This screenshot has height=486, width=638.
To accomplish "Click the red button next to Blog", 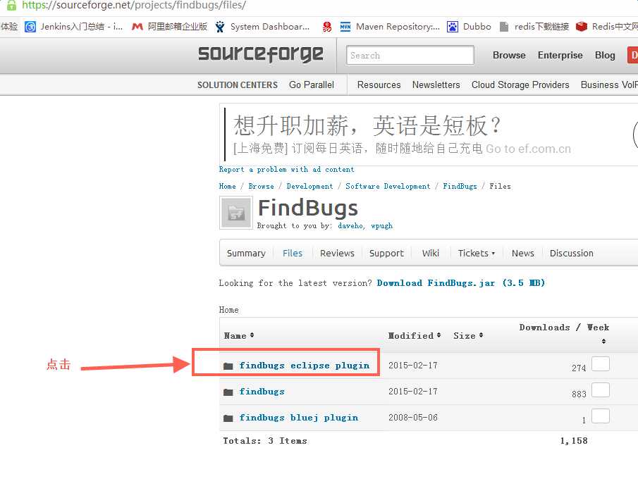I will point(633,55).
